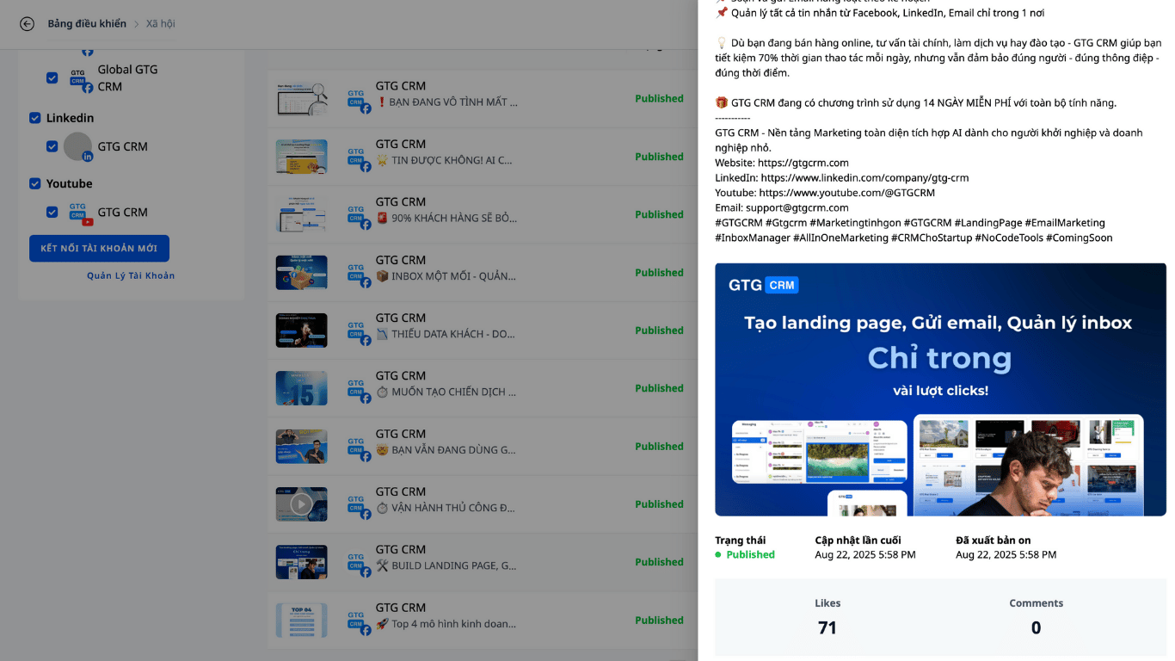1175x661 pixels.
Task: Open the landing page post preview image
Action: click(x=940, y=390)
